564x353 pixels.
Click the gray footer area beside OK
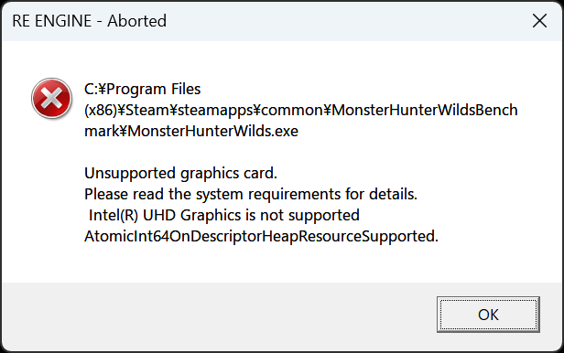point(216,315)
